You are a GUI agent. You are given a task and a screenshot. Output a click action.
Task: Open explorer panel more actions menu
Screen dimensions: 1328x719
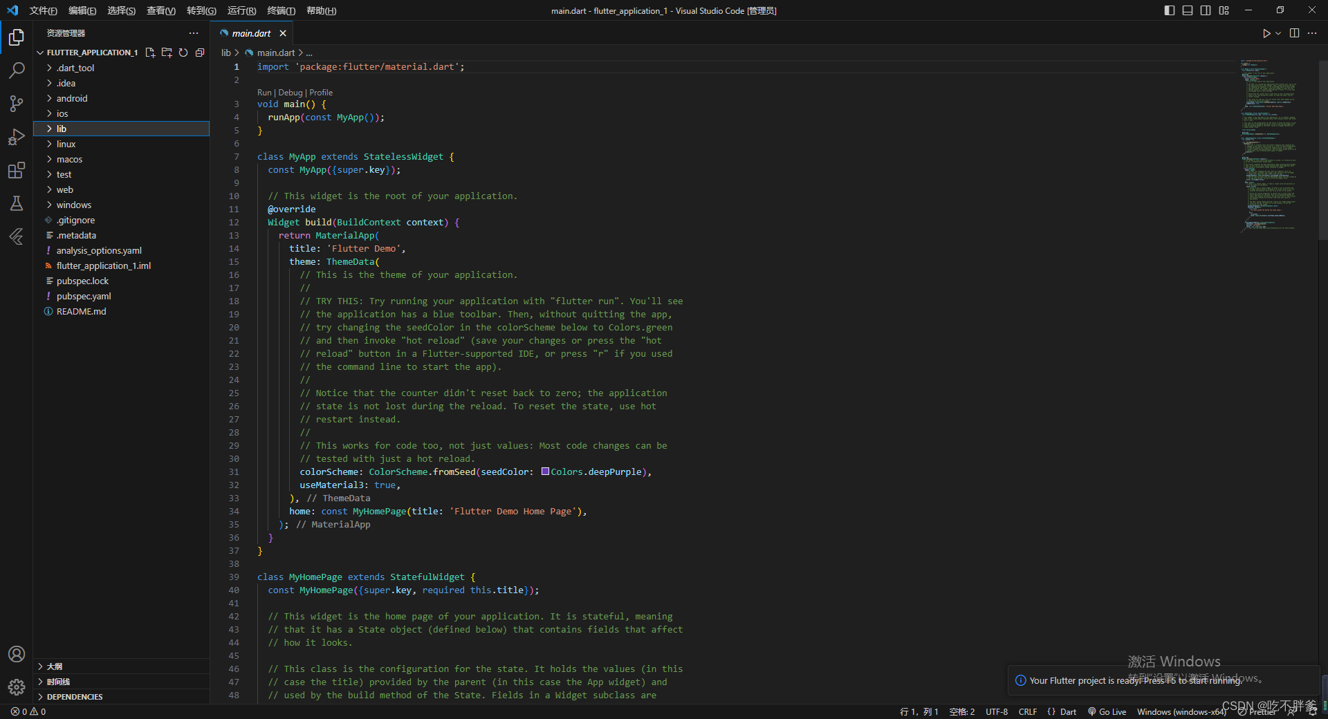click(x=194, y=33)
